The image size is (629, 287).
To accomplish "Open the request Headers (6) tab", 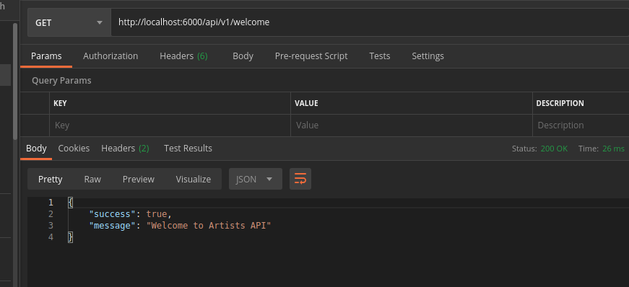I will coord(183,56).
